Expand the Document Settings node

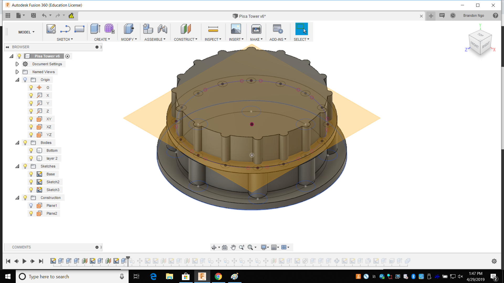(x=17, y=64)
